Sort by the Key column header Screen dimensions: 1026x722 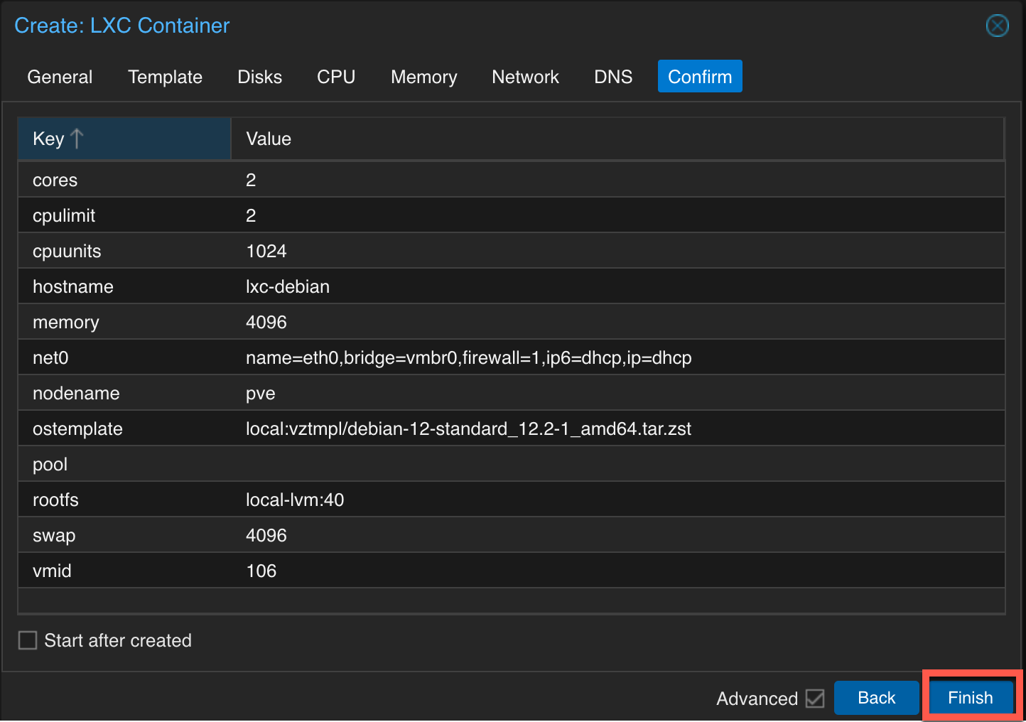point(124,139)
